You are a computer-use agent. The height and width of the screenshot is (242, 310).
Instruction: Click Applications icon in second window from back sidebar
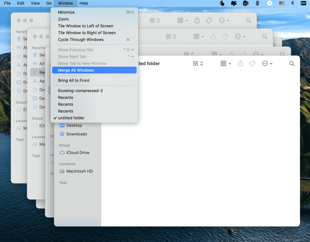[35, 81]
